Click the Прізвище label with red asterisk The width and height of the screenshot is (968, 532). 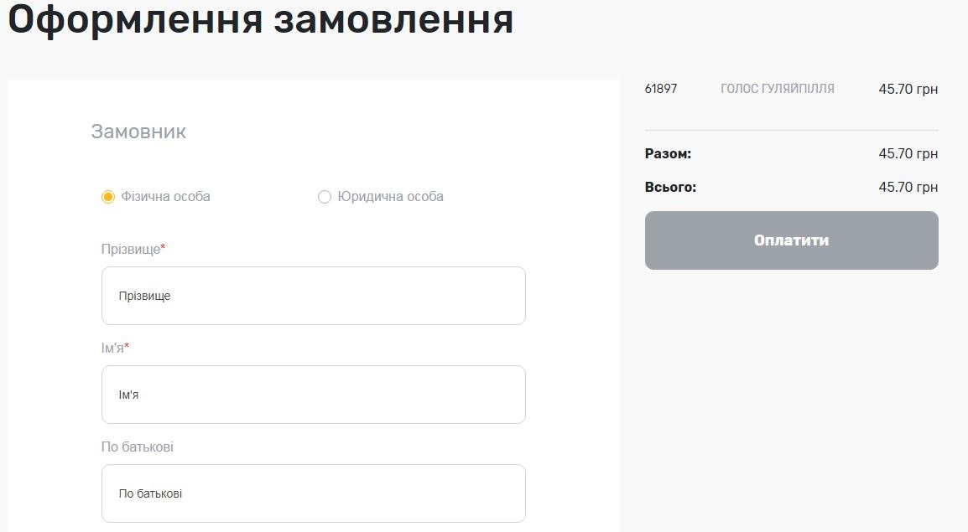click(x=133, y=250)
